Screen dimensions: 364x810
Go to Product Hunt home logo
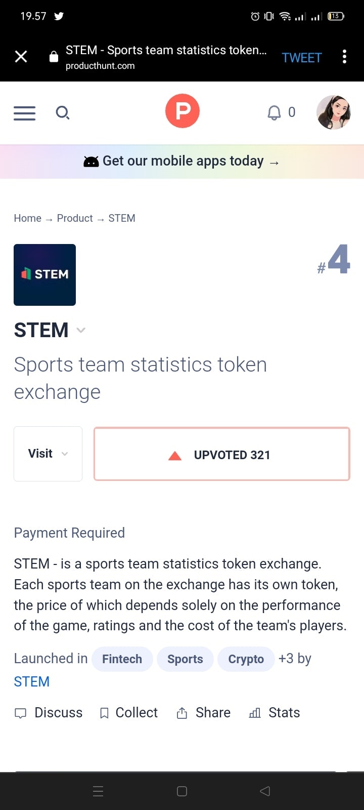(x=182, y=111)
